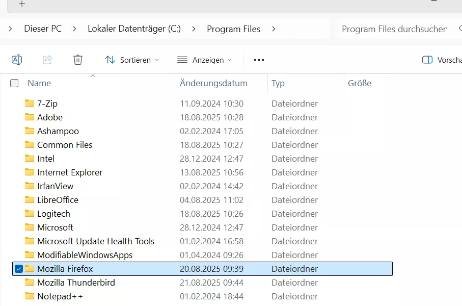This screenshot has height=306, width=462.
Task: Open a new tab with the plus icon
Action: pos(22,4)
